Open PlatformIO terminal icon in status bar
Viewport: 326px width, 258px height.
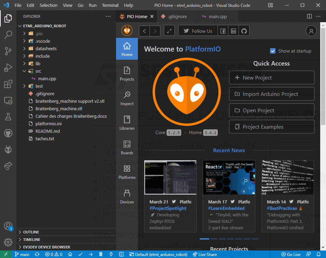[x=121, y=254]
